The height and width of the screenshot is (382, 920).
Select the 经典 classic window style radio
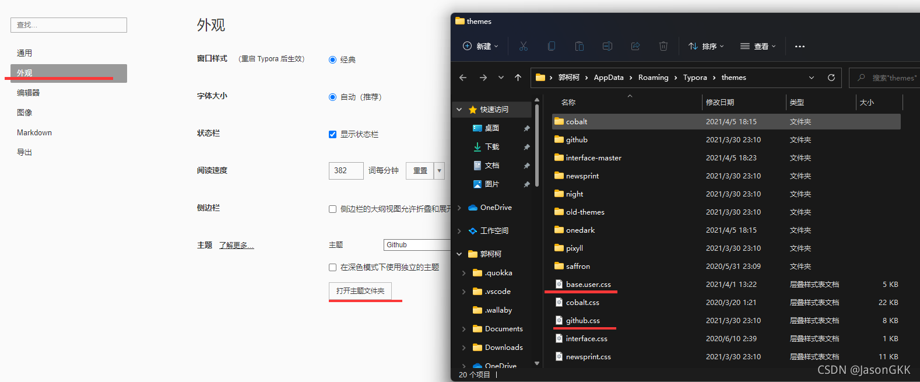(x=332, y=59)
